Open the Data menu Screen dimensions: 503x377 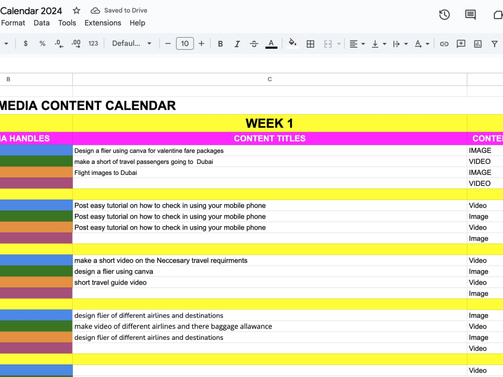click(x=42, y=23)
